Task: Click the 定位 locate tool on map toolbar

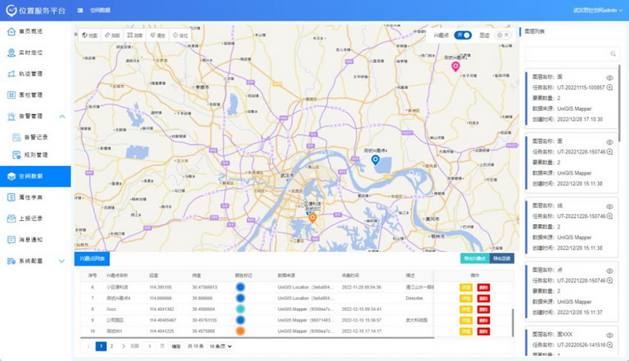Action: (179, 35)
